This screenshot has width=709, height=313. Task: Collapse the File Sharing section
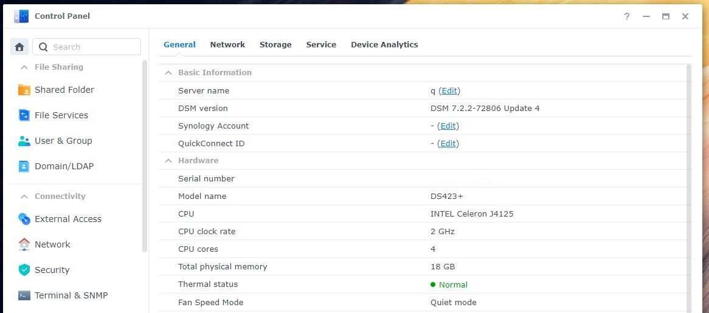pos(24,67)
